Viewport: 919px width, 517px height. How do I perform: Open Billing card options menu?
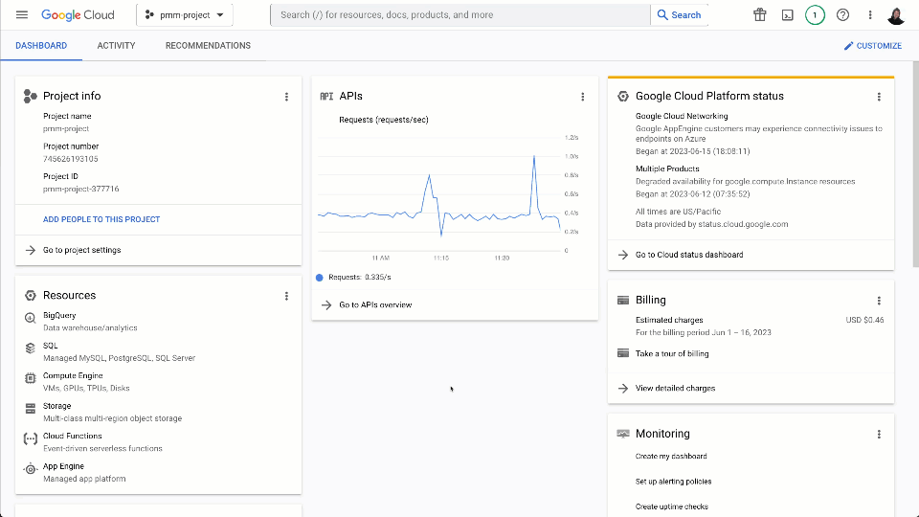pyautogui.click(x=879, y=301)
